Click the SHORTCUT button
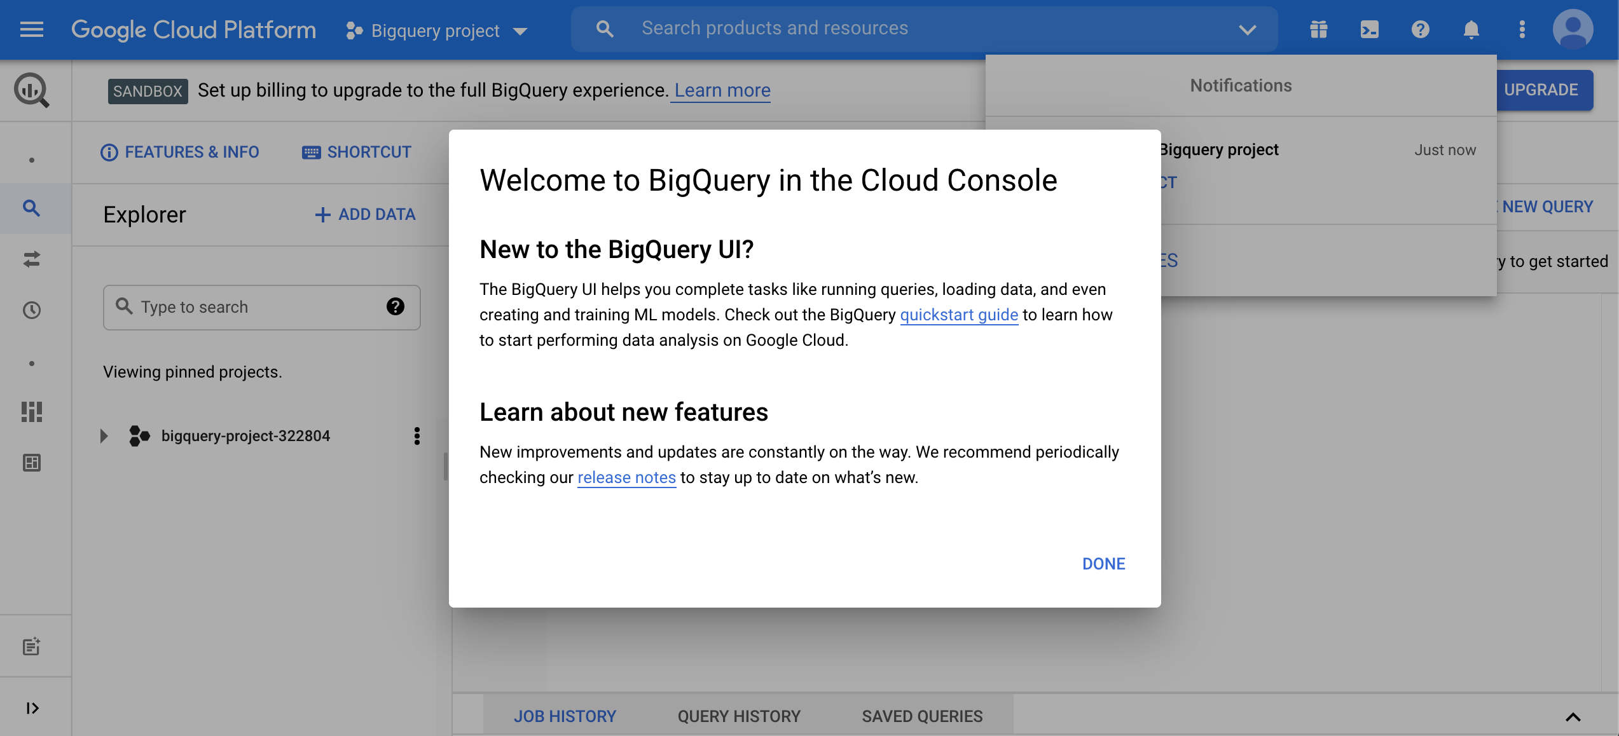 pos(357,153)
